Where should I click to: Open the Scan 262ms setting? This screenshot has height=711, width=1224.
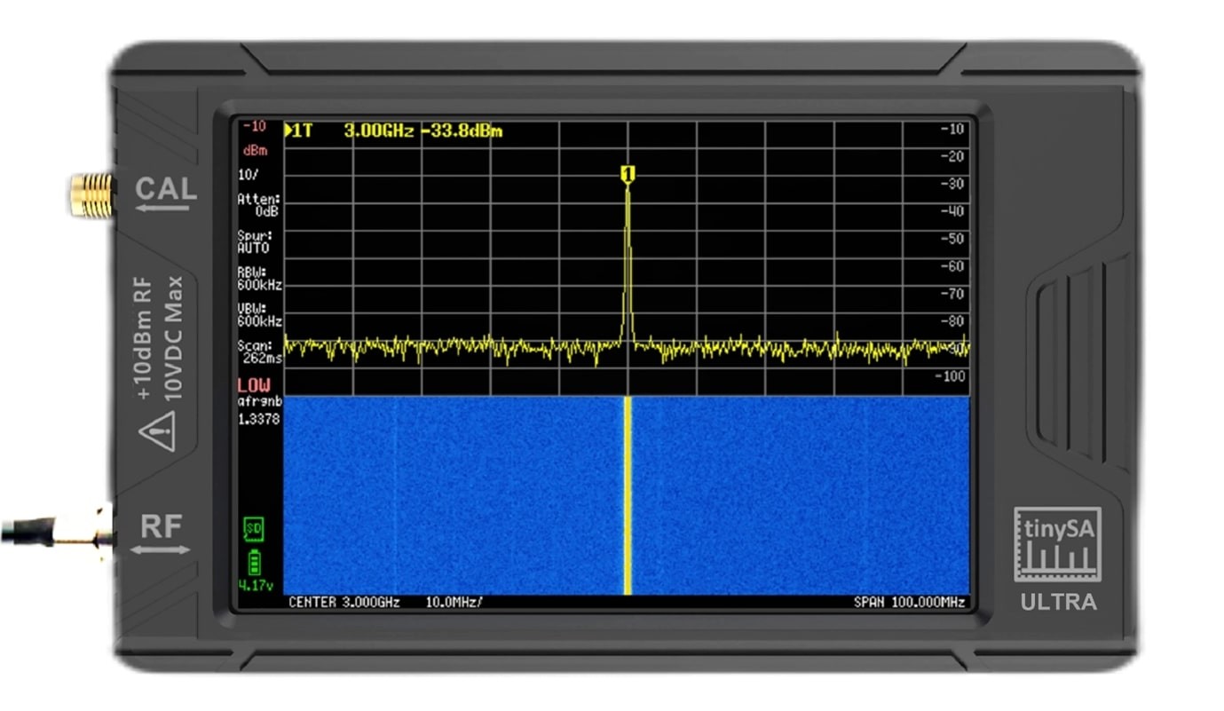point(258,352)
